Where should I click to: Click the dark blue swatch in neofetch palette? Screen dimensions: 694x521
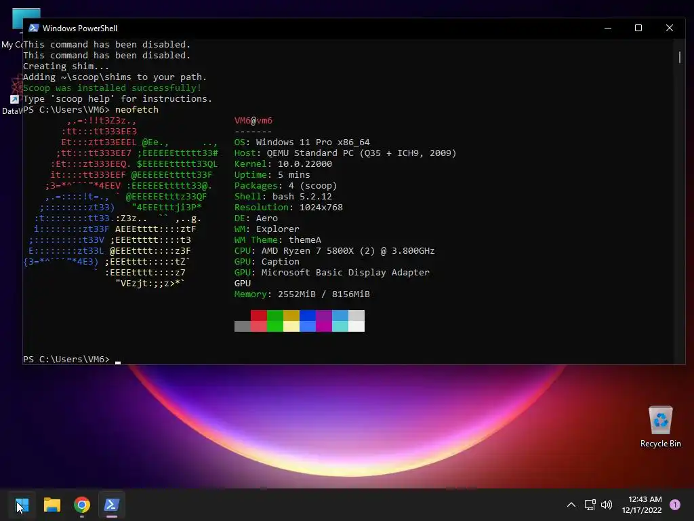point(308,315)
